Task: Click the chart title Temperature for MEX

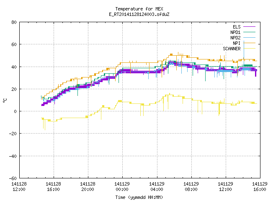Action: pos(139,9)
